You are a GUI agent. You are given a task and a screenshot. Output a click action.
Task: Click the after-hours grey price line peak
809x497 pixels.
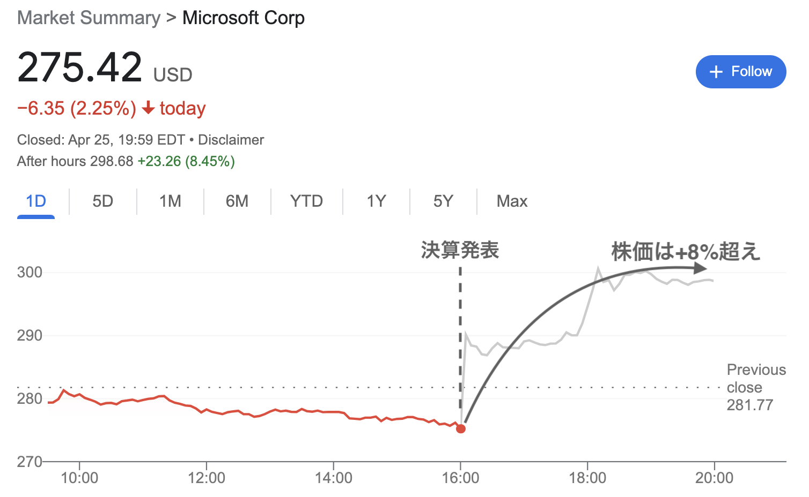tap(598, 268)
